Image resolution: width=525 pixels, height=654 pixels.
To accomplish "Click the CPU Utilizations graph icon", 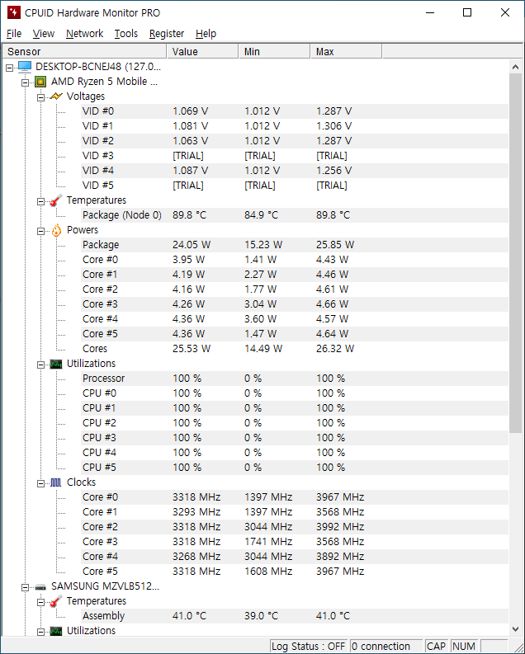I will pos(56,365).
